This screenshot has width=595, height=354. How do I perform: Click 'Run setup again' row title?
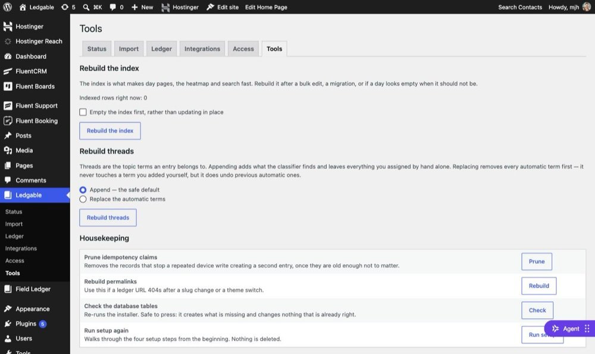click(x=107, y=330)
